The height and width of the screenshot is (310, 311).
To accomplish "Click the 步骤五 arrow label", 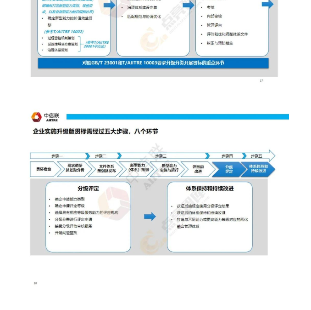I will tap(257, 156).
